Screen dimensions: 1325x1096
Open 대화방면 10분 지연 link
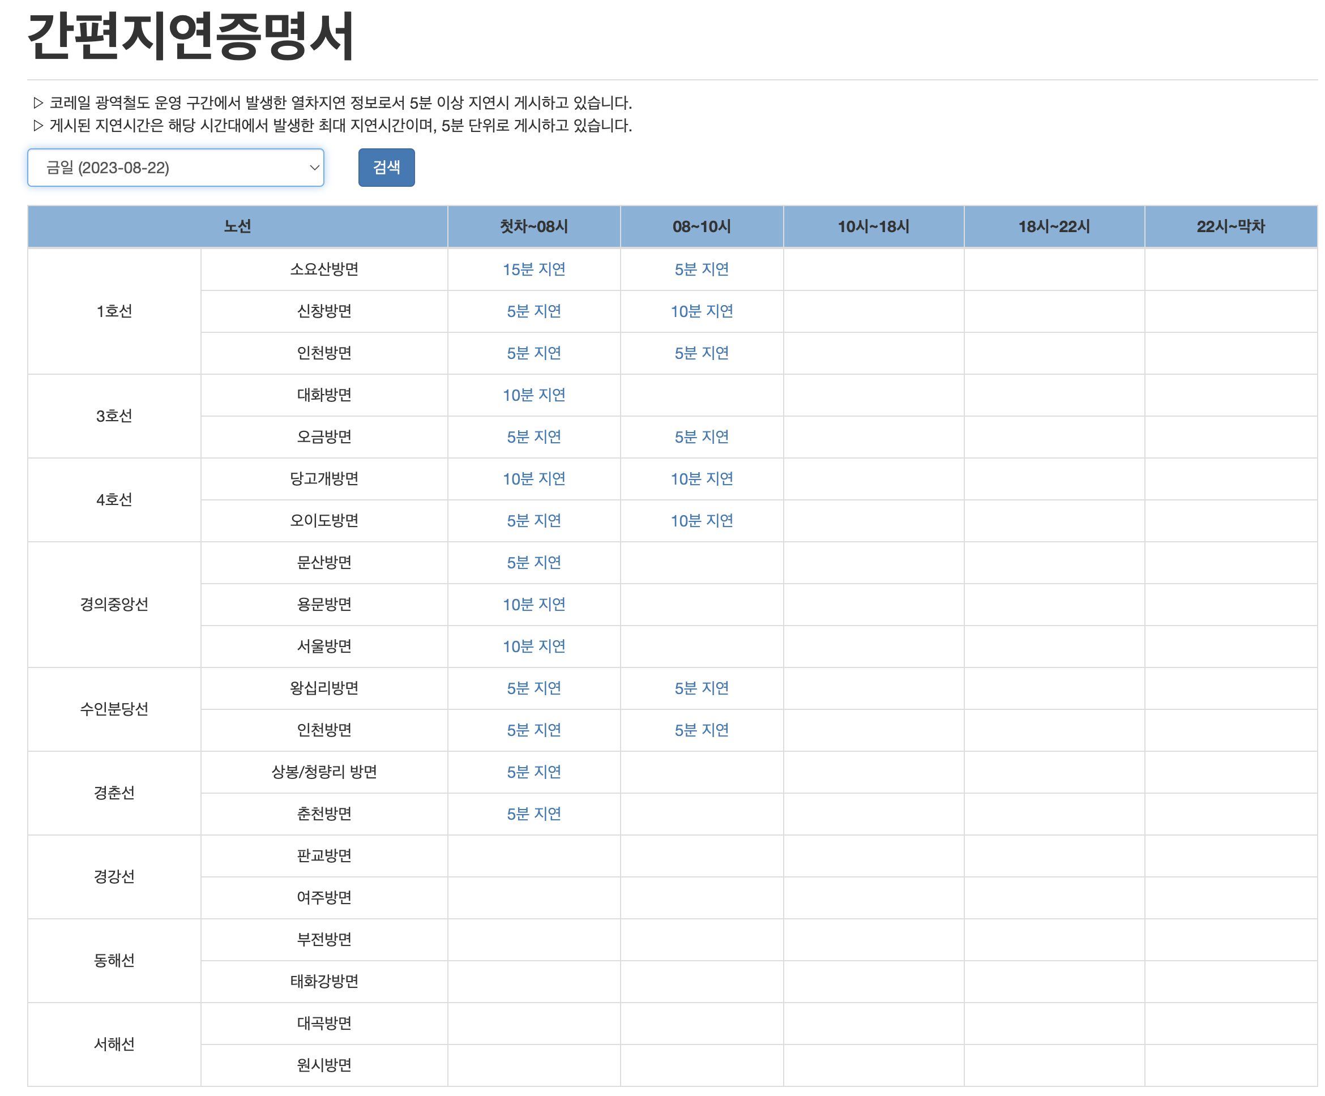534,395
